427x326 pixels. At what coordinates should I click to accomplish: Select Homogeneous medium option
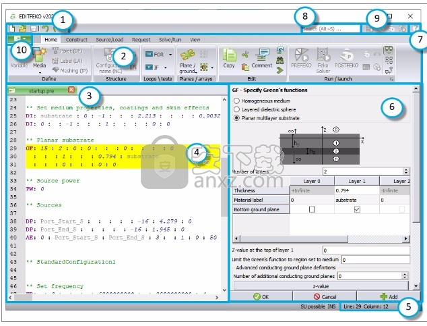tap(262, 101)
